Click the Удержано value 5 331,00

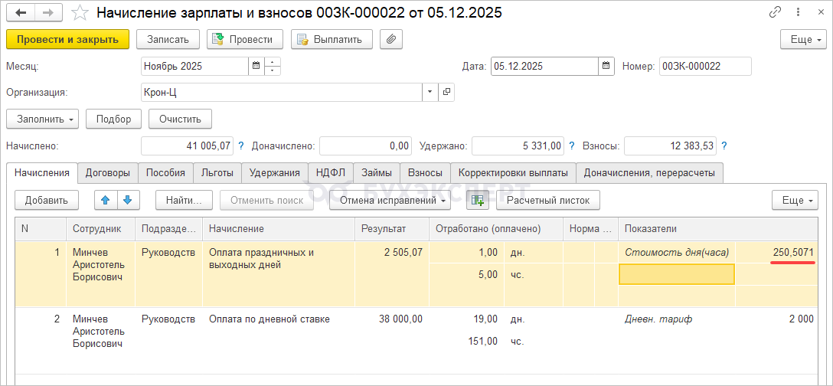pyautogui.click(x=518, y=146)
